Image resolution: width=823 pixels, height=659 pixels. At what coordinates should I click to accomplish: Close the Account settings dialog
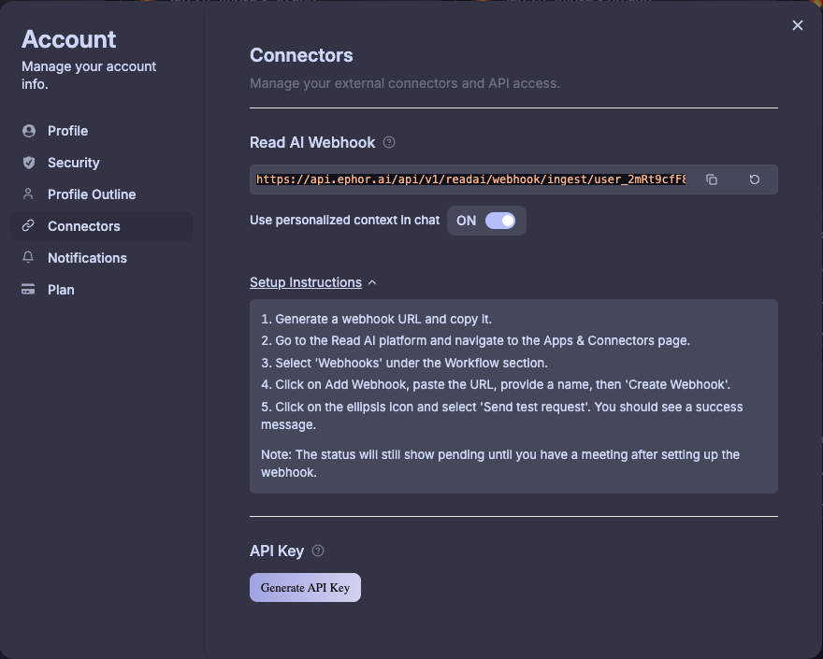[797, 25]
